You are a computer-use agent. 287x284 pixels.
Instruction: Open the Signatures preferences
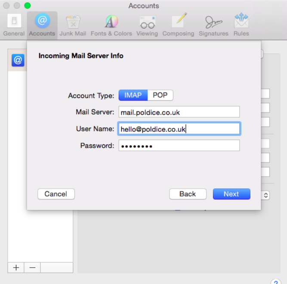pyautogui.click(x=213, y=25)
